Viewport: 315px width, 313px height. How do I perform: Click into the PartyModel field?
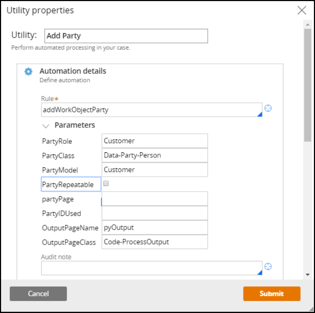click(x=154, y=170)
